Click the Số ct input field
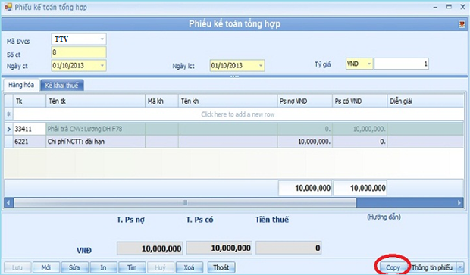470x275 pixels. 79,52
